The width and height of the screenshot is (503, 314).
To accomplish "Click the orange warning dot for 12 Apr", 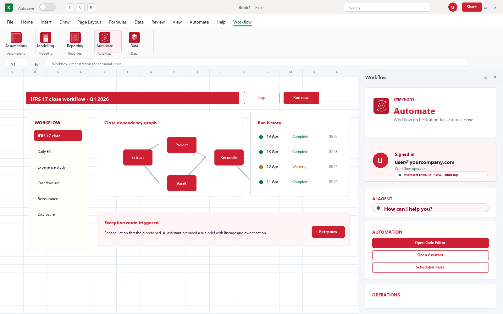I will pos(261,167).
